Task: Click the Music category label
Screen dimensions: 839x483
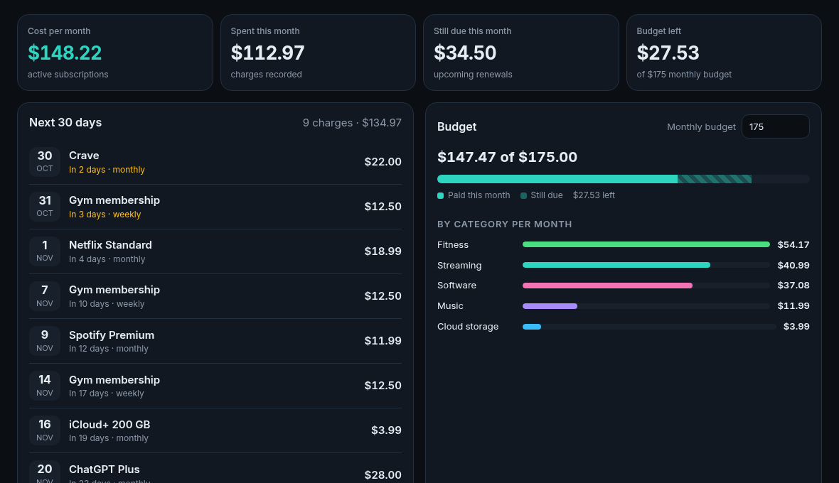Action: pyautogui.click(x=450, y=305)
